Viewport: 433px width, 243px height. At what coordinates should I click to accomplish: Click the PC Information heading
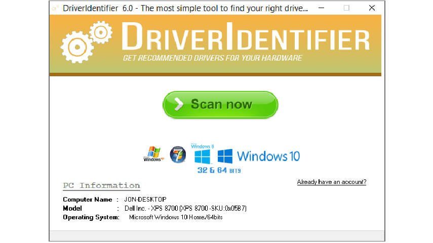(101, 185)
